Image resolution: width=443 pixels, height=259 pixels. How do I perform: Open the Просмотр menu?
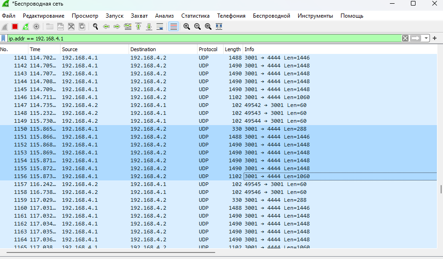click(x=85, y=16)
